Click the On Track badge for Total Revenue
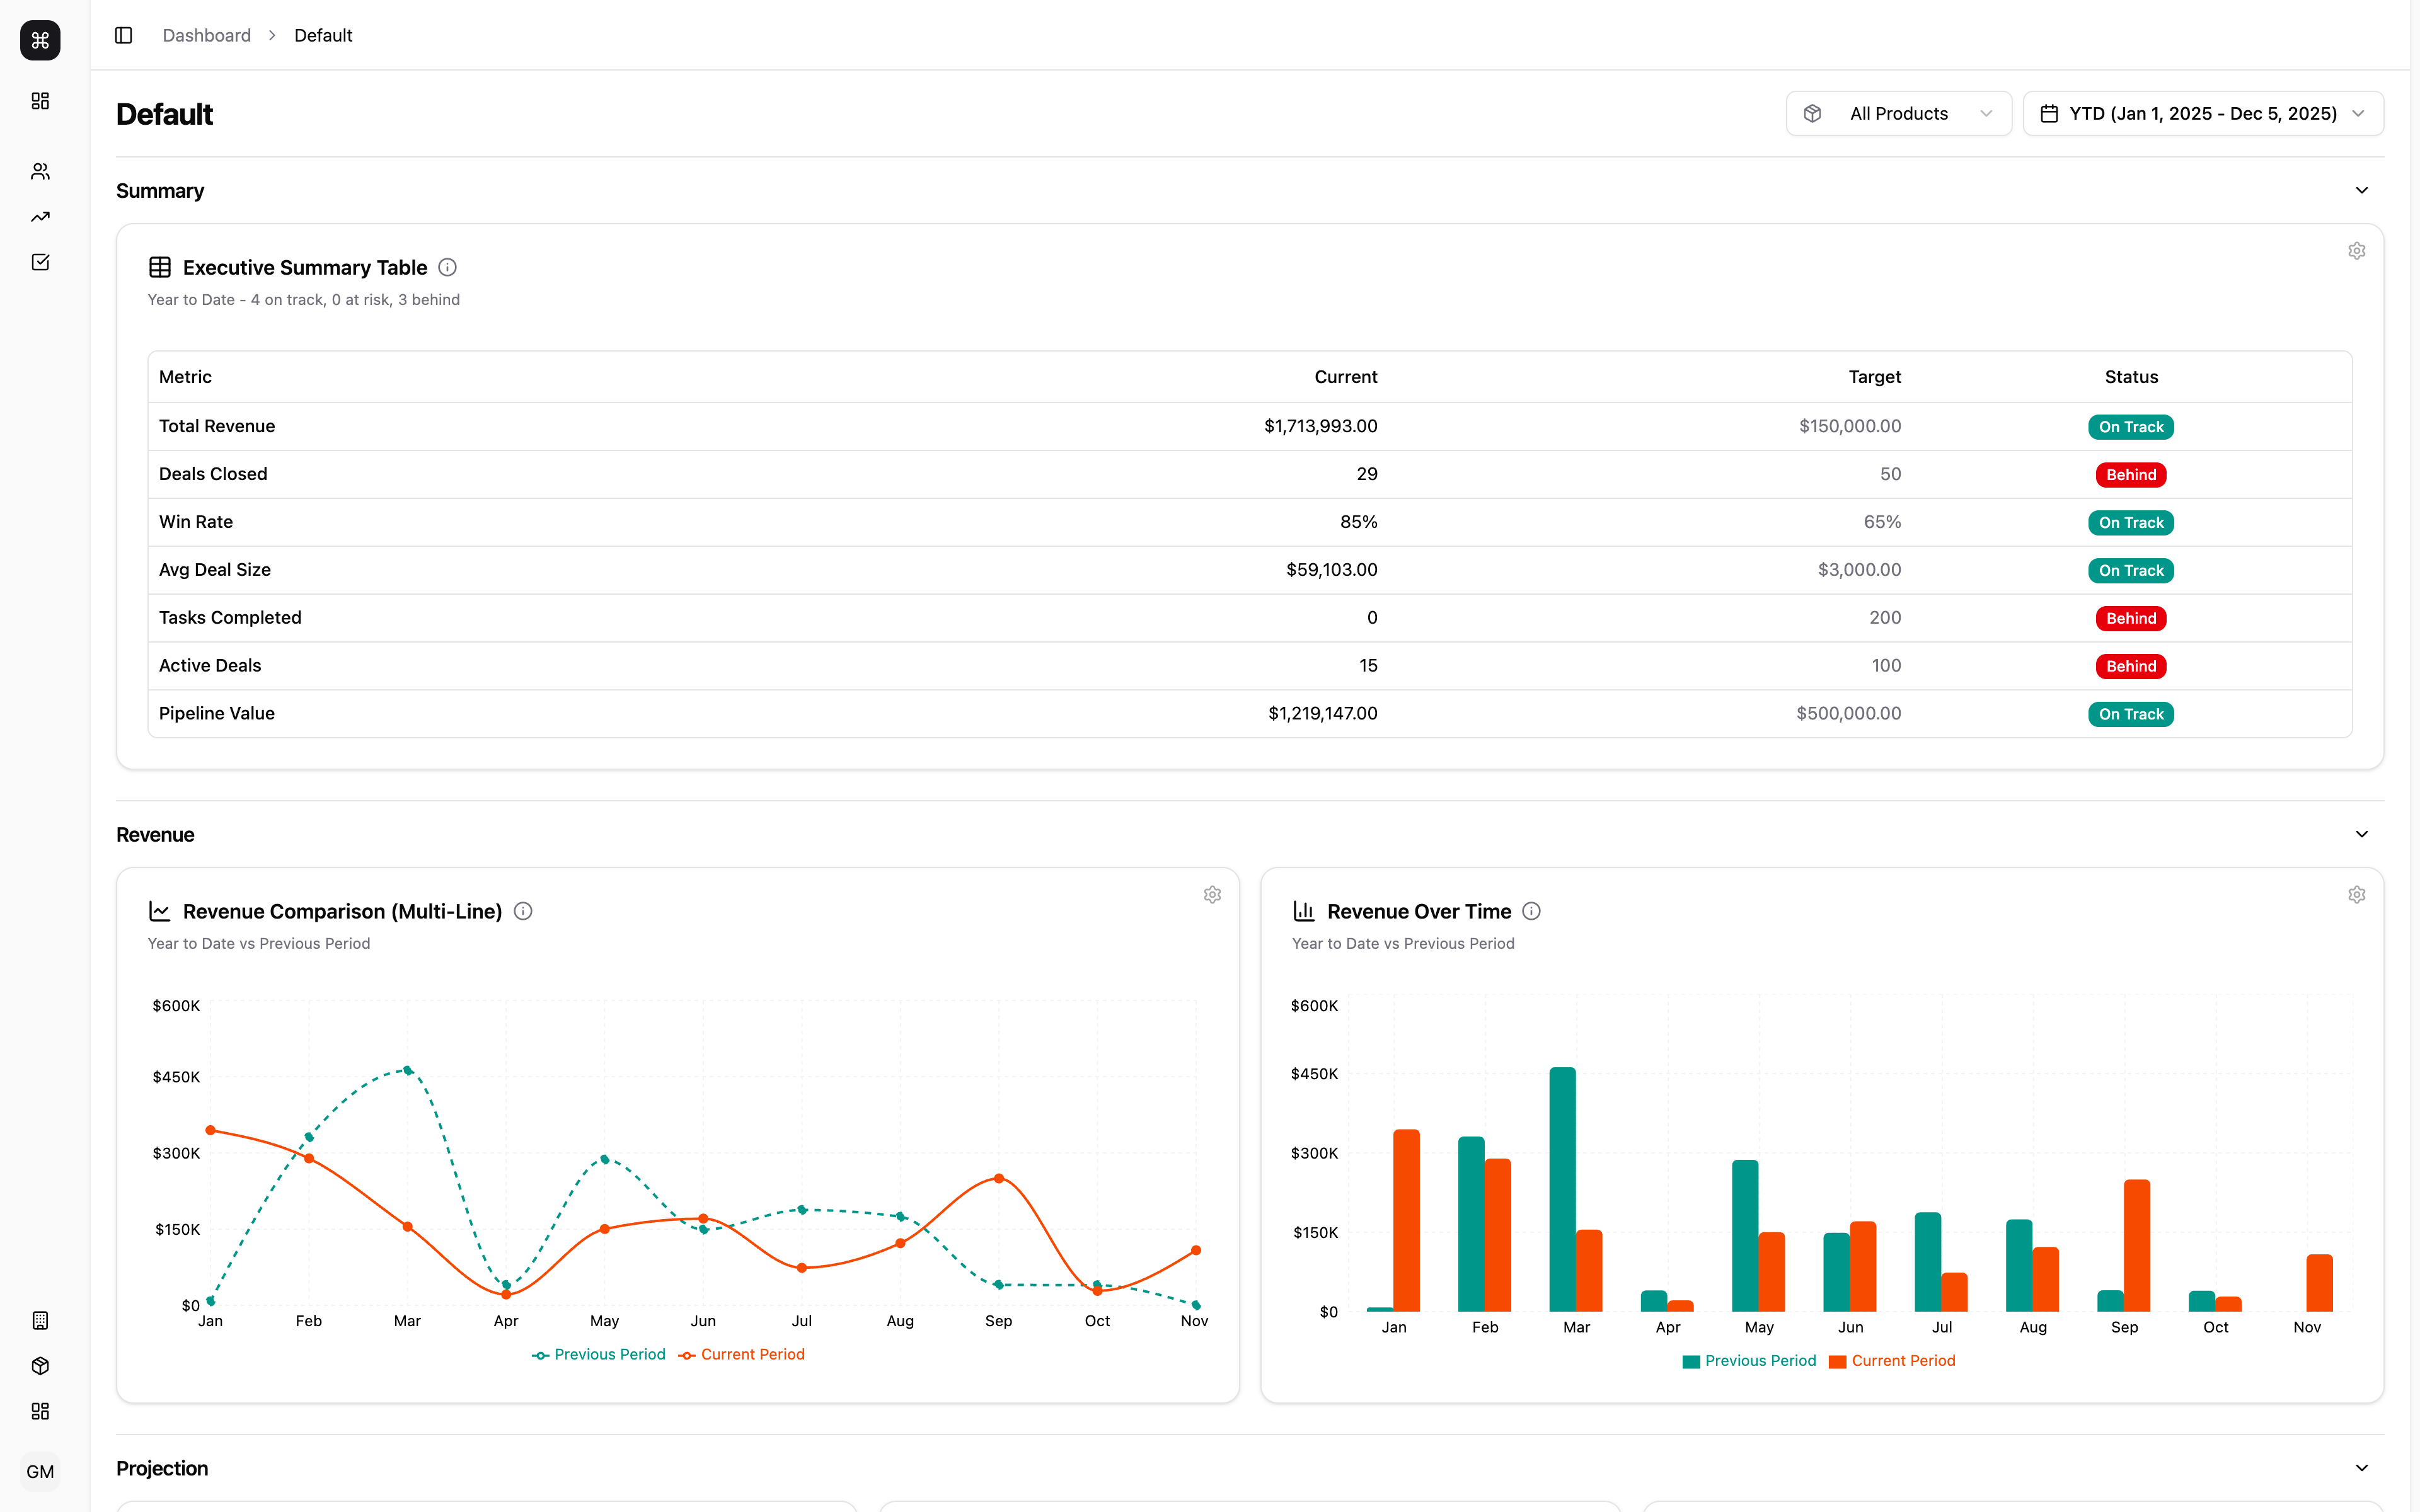The height and width of the screenshot is (1512, 2420). 2130,426
